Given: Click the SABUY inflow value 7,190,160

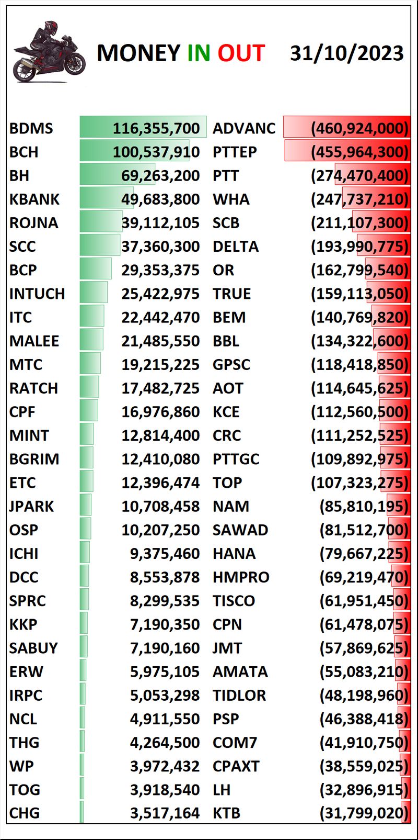Looking at the screenshot, I should click(165, 648).
